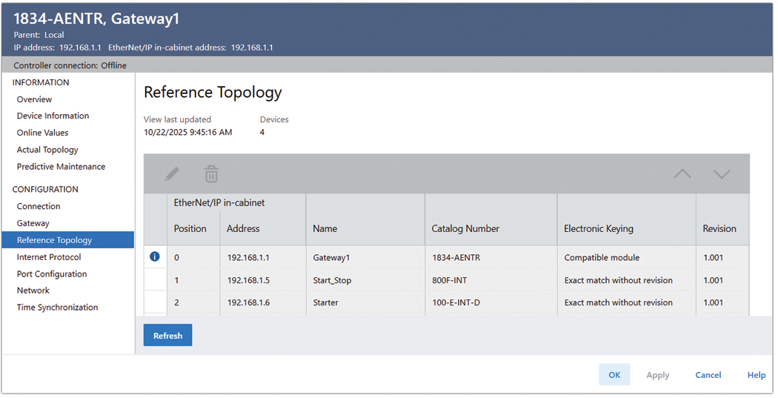Open the Network configuration page
The height and width of the screenshot is (398, 778).
coord(33,291)
